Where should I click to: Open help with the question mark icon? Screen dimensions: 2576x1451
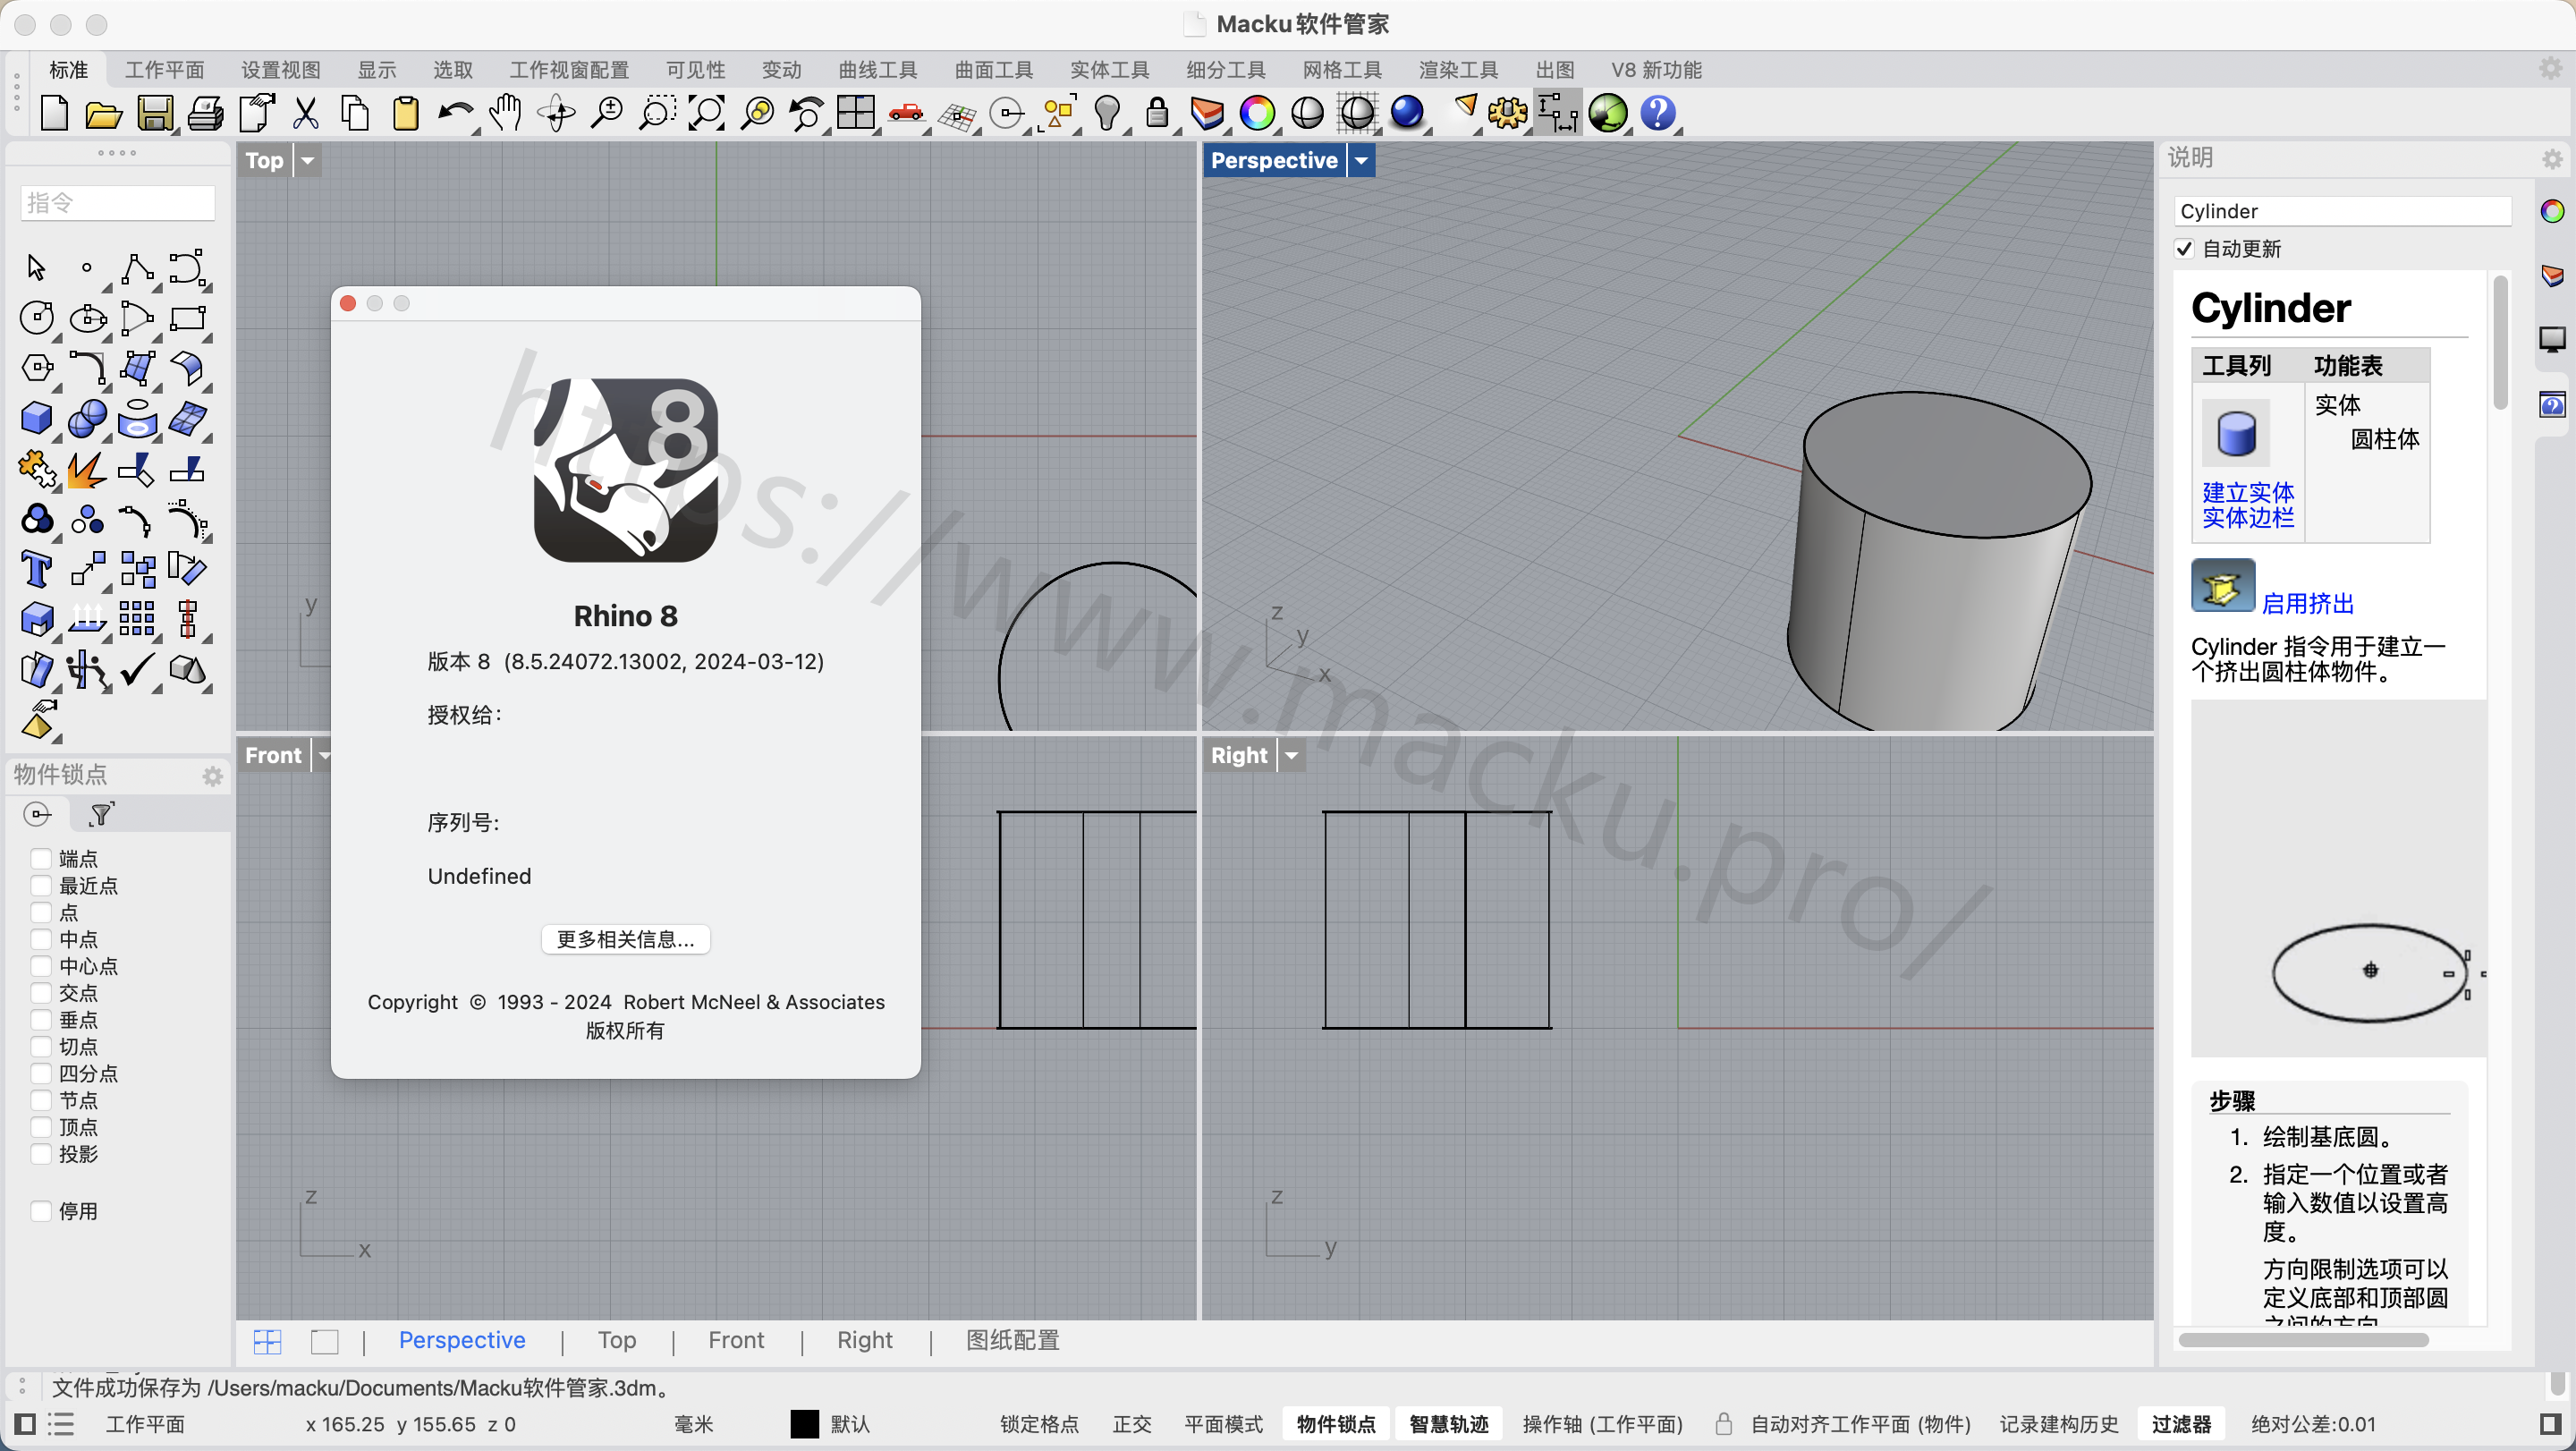(1658, 113)
